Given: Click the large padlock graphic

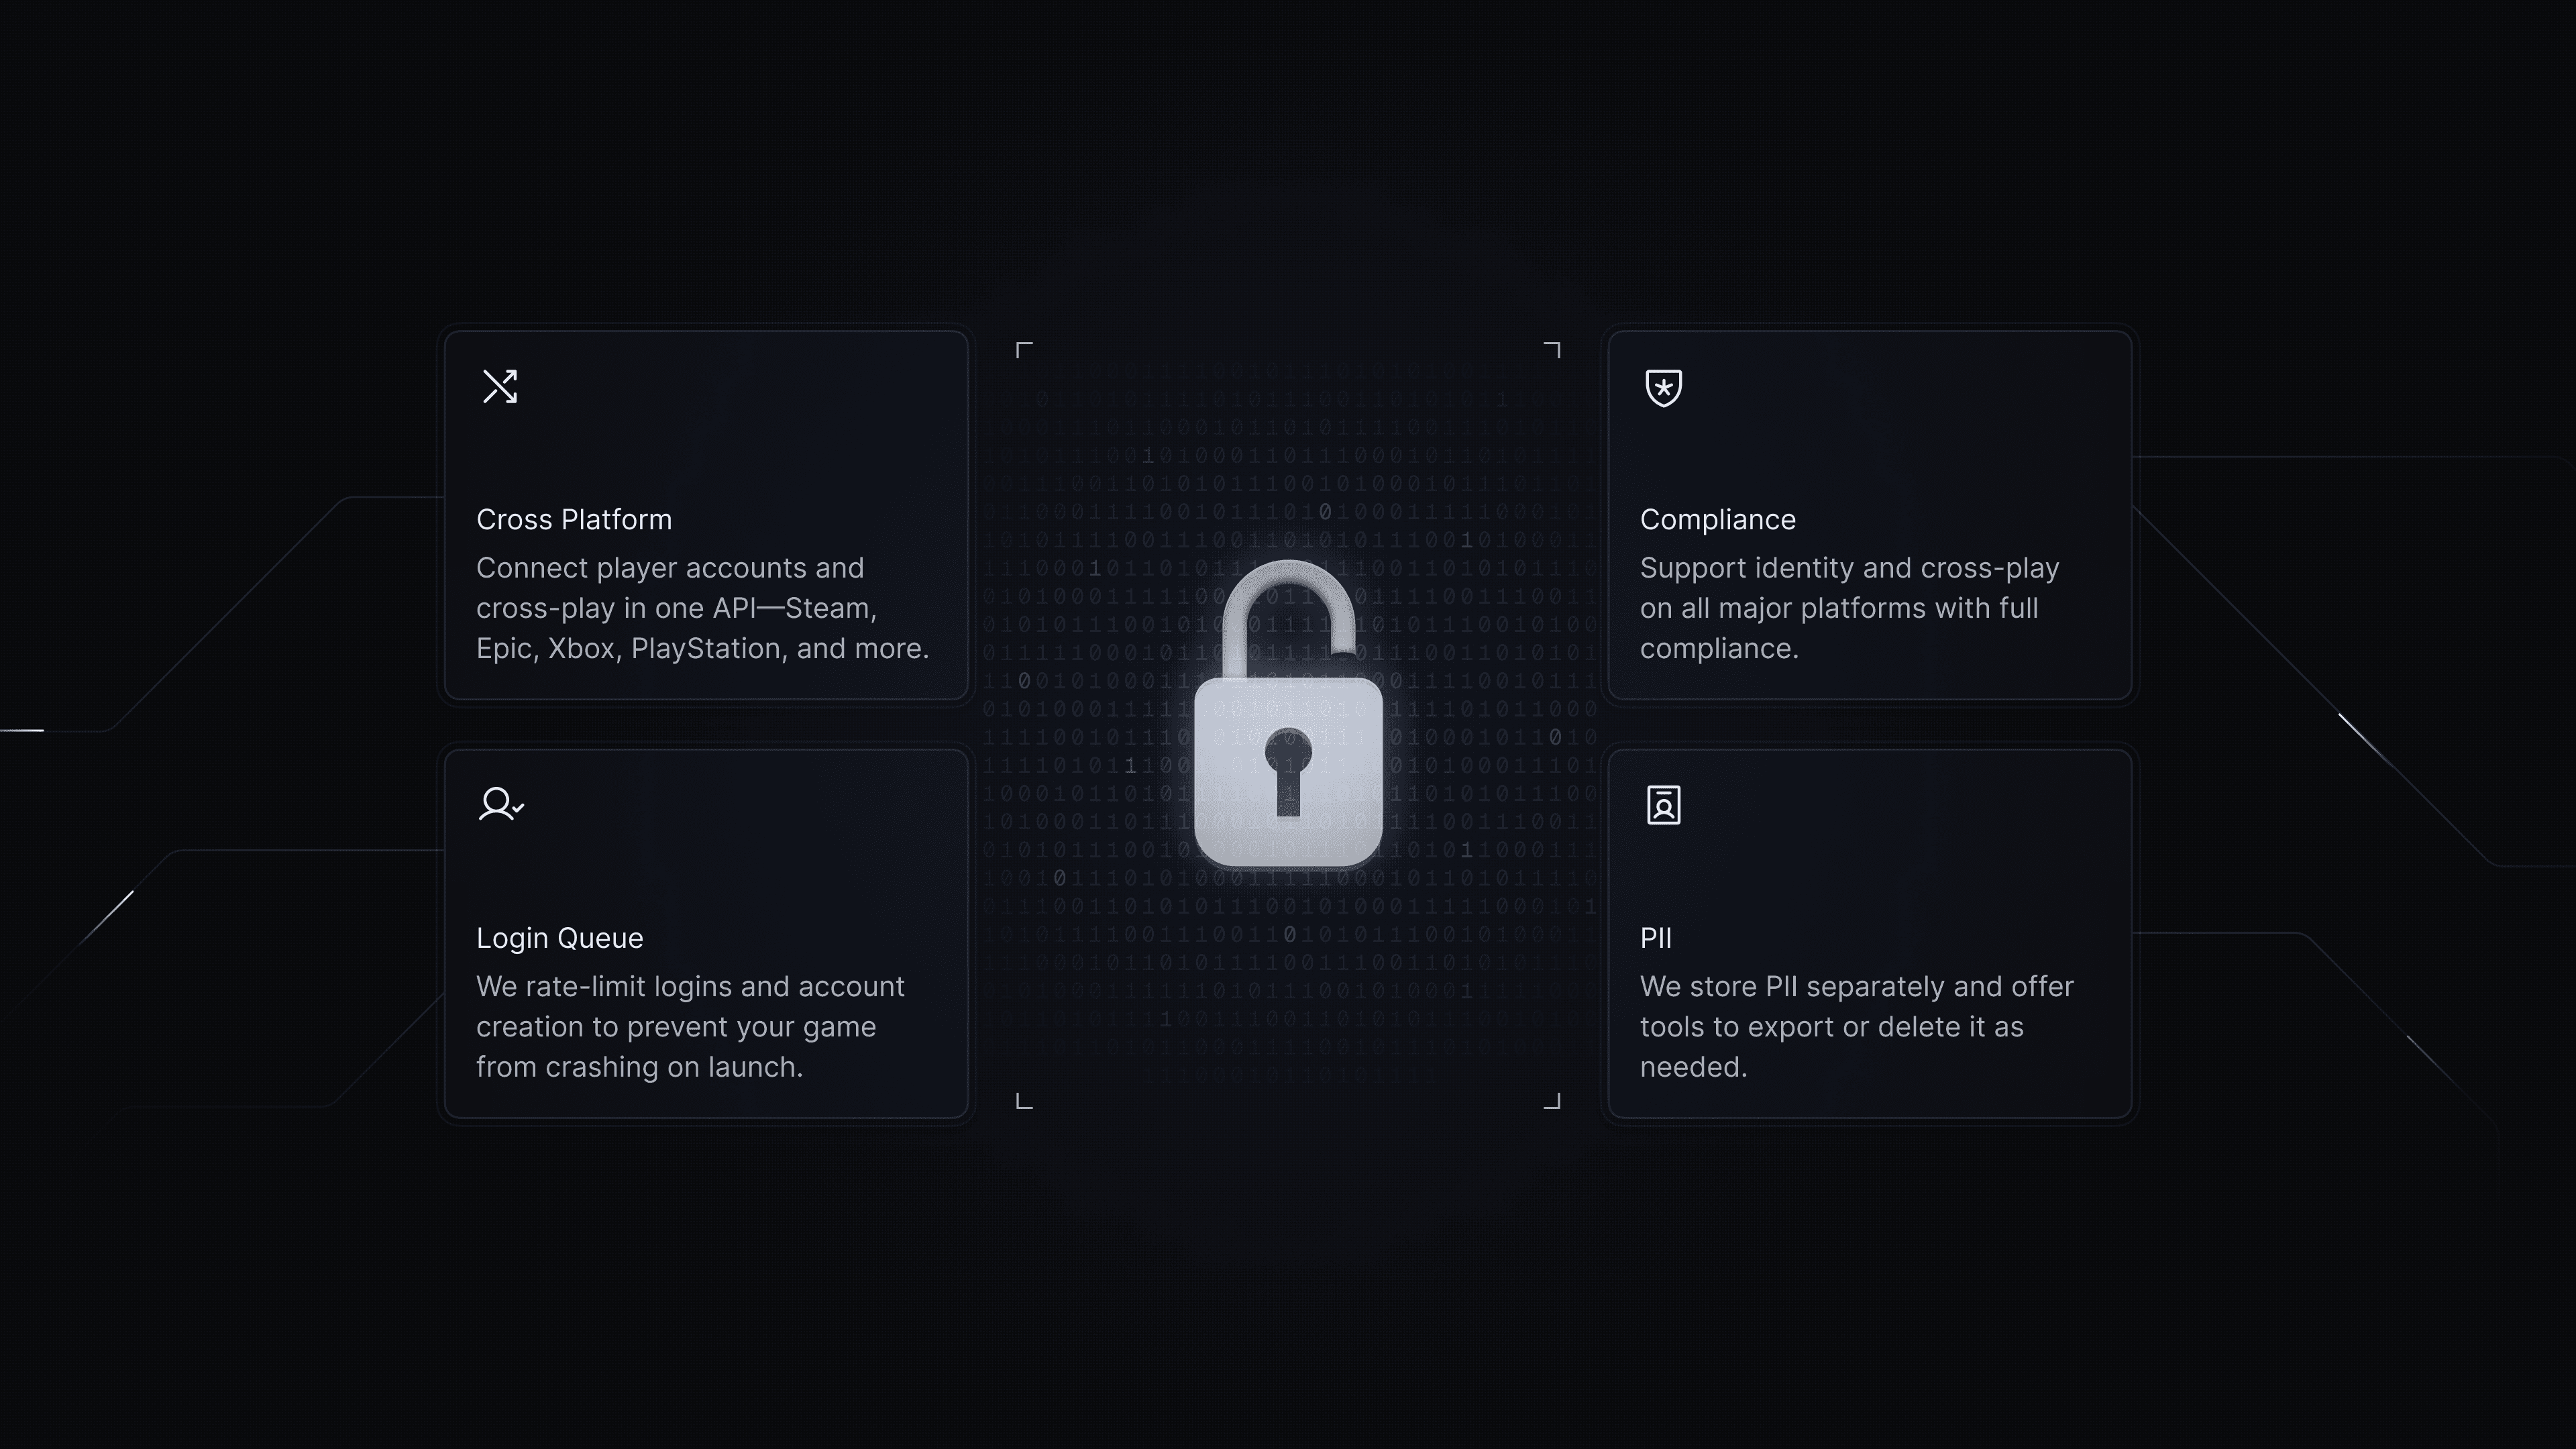Looking at the screenshot, I should coord(1289,713).
